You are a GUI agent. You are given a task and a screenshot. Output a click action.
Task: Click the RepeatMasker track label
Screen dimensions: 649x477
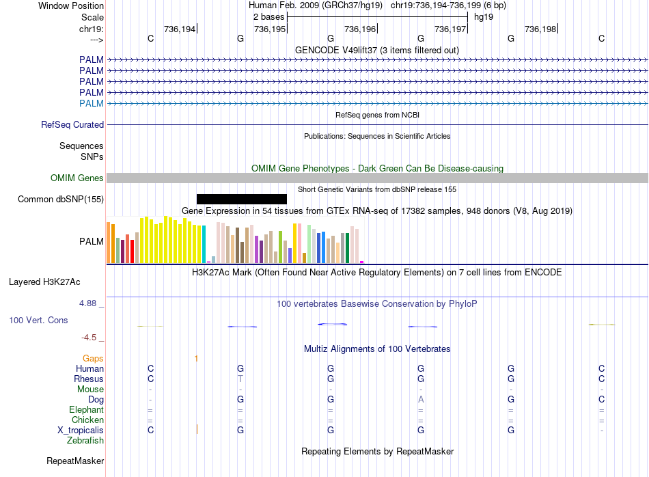75,461
